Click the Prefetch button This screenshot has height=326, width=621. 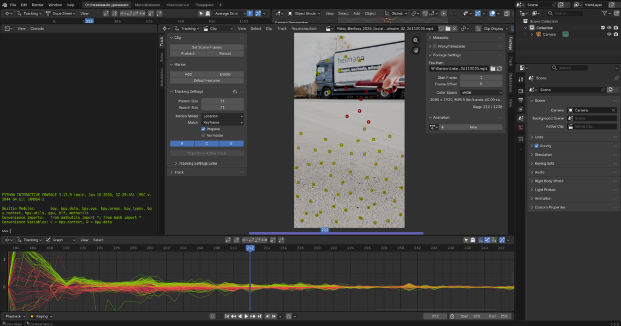click(188, 53)
